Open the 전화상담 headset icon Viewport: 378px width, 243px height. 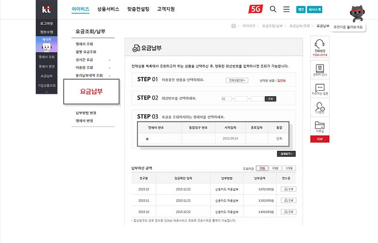pyautogui.click(x=320, y=44)
